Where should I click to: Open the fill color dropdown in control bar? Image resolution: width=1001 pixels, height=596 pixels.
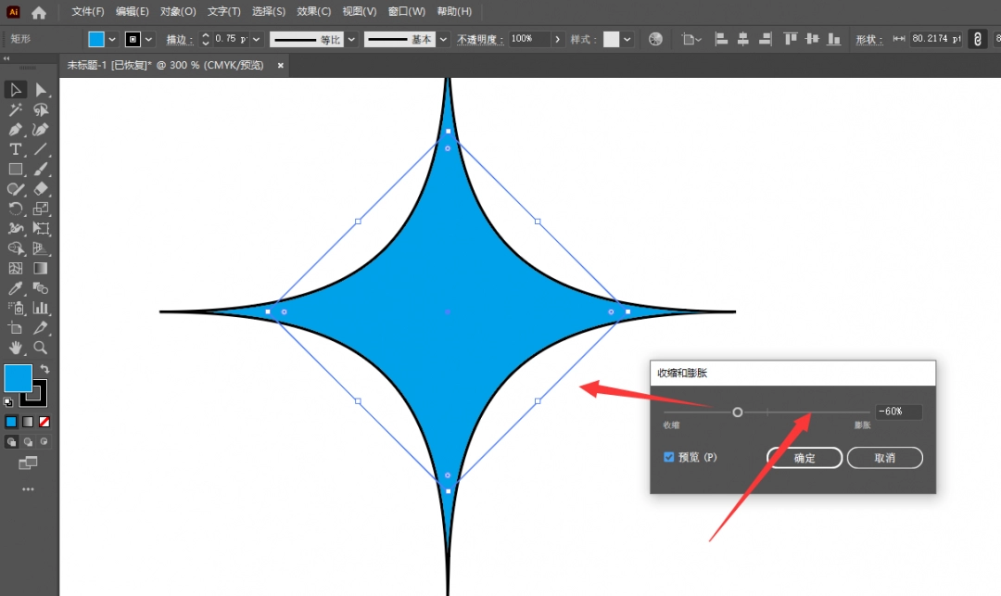click(x=112, y=39)
